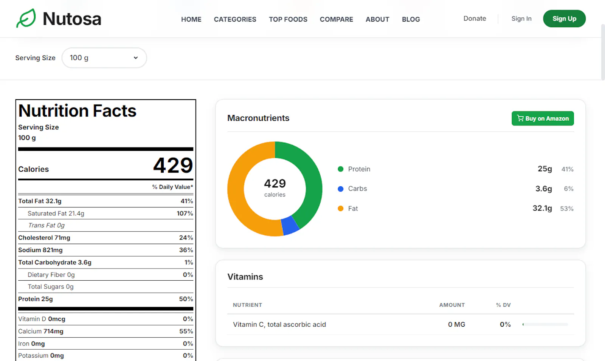This screenshot has height=361, width=605.
Task: Click the "Macronutrients" heading
Action: [x=258, y=118]
